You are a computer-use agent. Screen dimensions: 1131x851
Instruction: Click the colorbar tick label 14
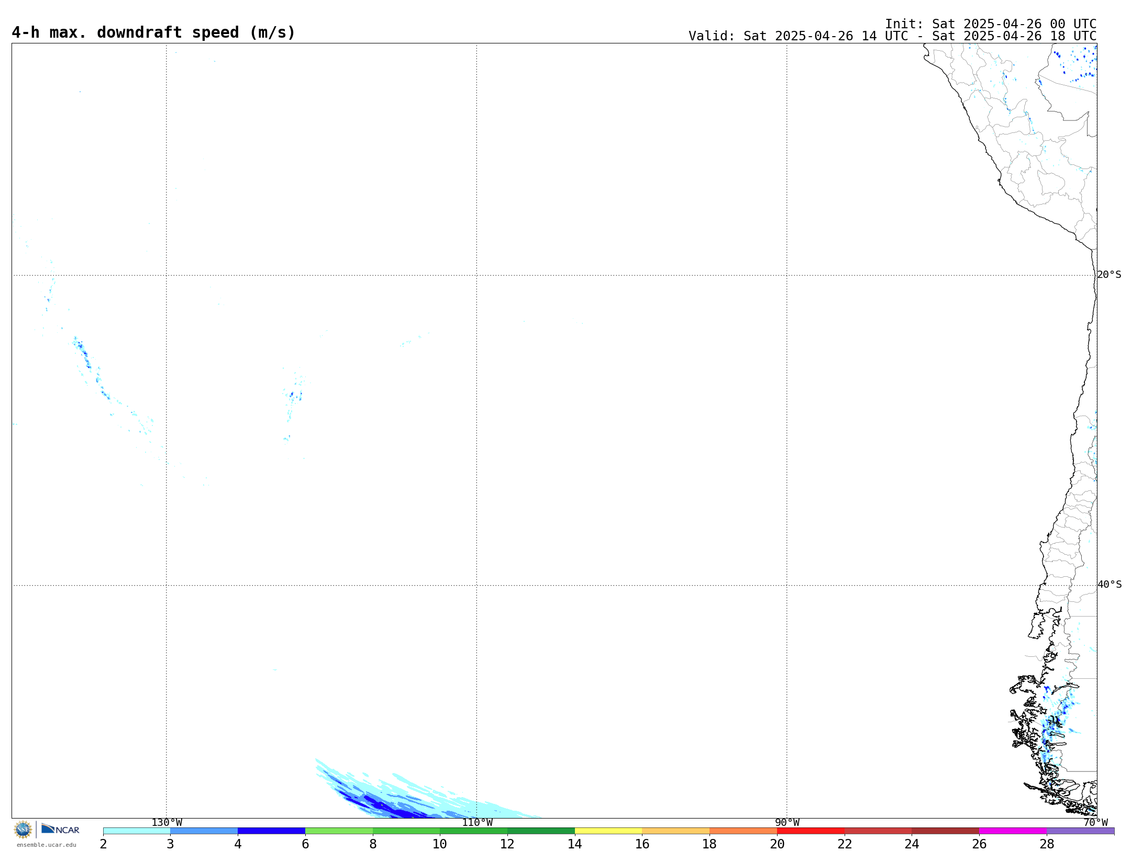tap(575, 844)
